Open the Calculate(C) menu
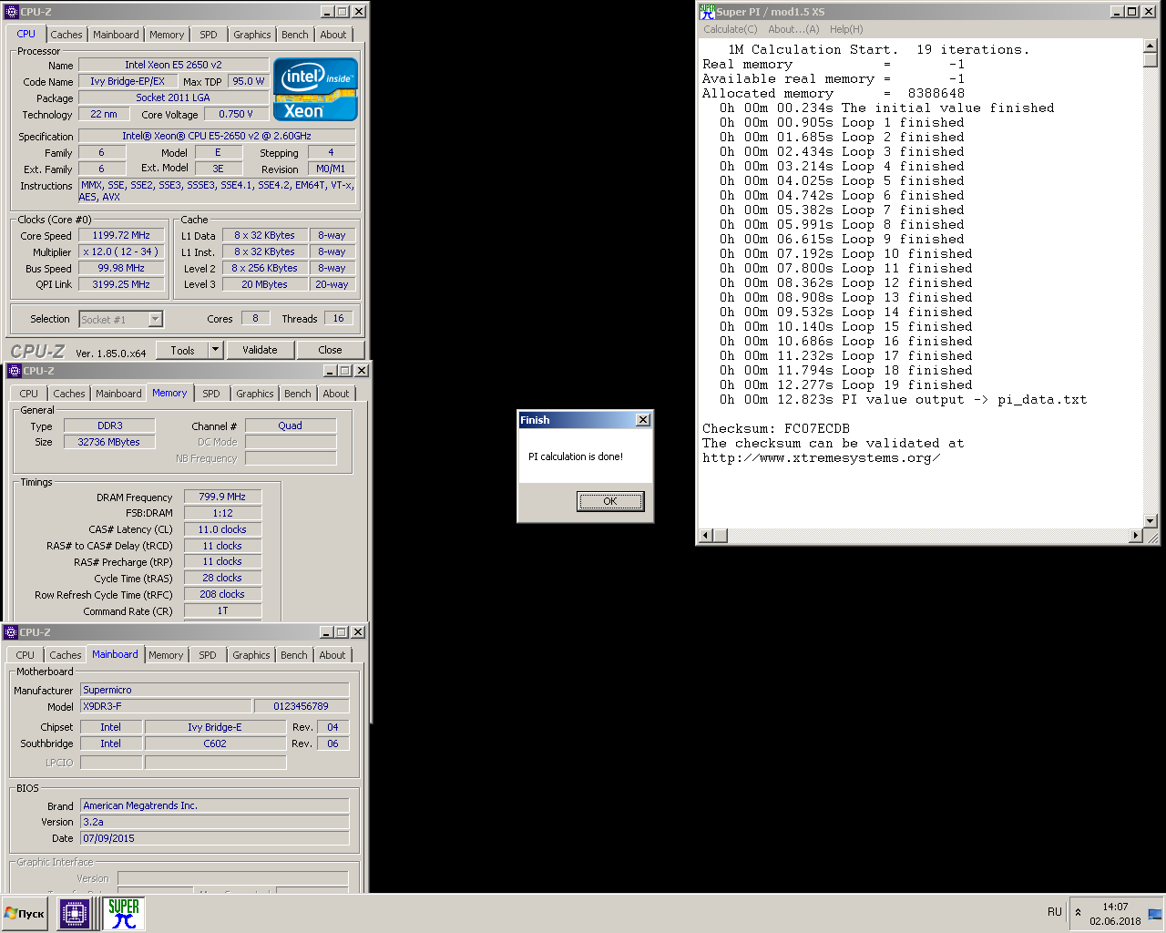 730,29
